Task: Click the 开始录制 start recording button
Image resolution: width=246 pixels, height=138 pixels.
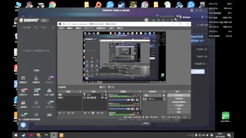Action: [179, 99]
